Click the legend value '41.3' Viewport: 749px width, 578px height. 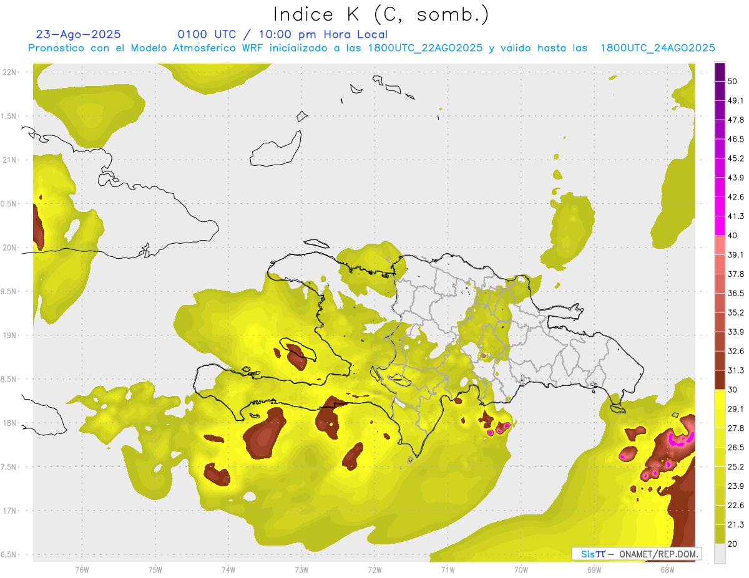point(736,216)
